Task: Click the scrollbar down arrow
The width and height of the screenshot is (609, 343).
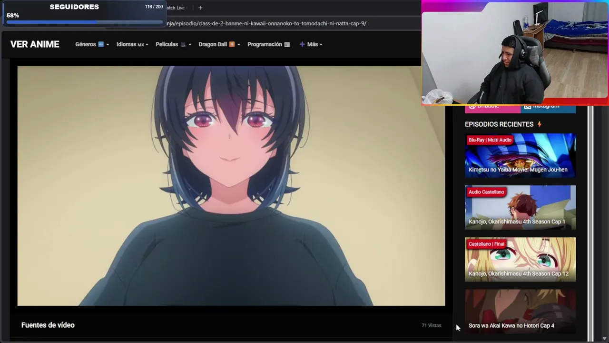Action: pos(604,339)
